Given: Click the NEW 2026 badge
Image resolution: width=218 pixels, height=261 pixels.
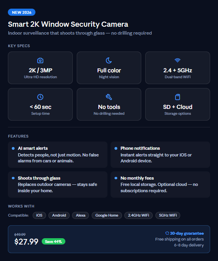Looking at the screenshot, I should tap(22, 12).
